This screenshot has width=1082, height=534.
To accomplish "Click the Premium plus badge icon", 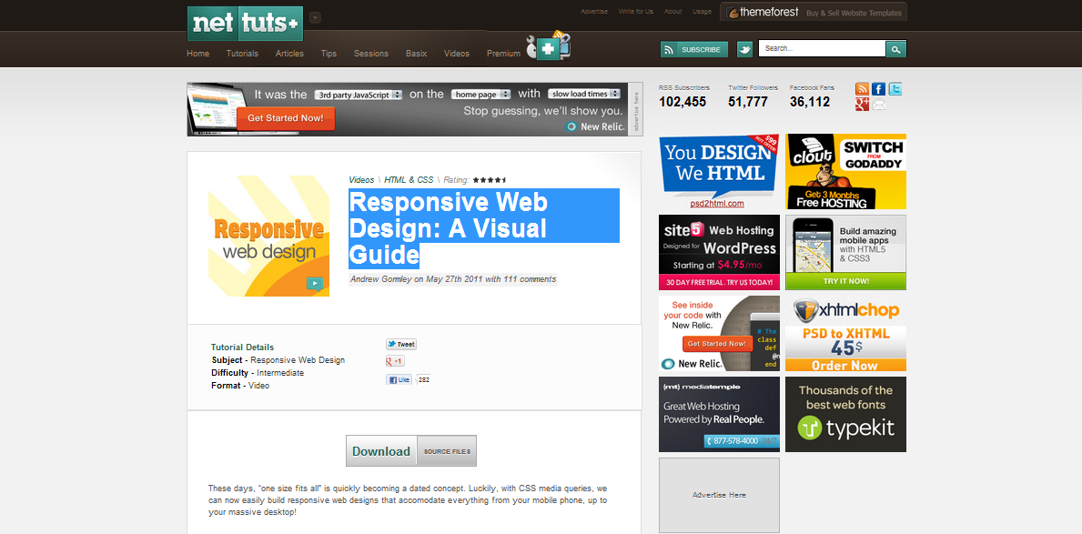I will point(548,48).
